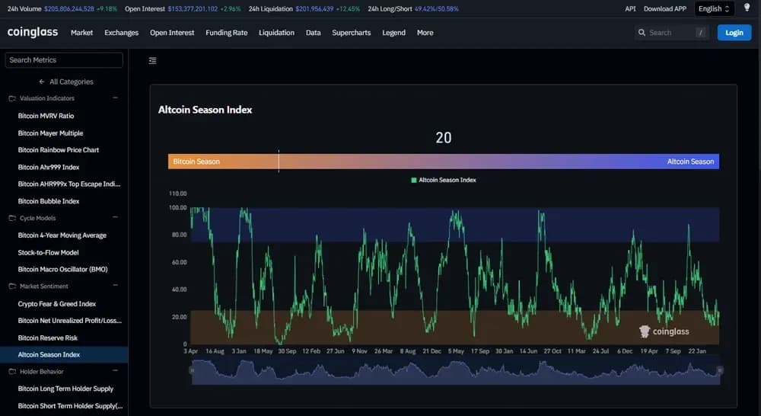
Task: Click the 24h Volume value in ticker
Action: tap(69, 8)
